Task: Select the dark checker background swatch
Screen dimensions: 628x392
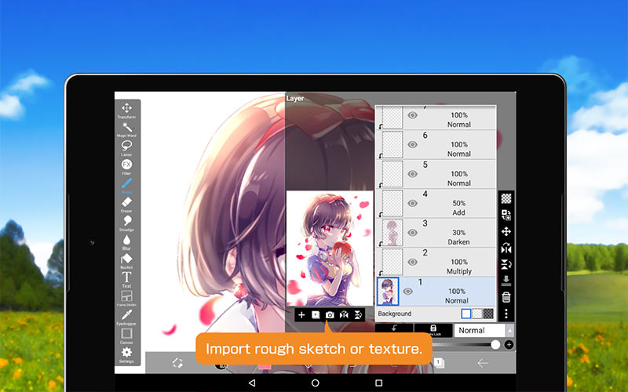Action: tap(488, 314)
